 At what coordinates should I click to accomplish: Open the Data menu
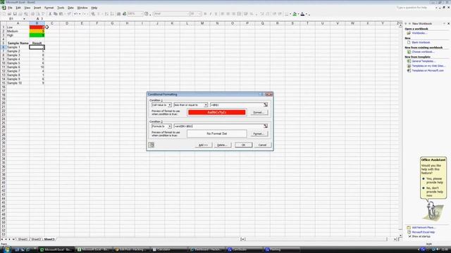[x=70, y=8]
